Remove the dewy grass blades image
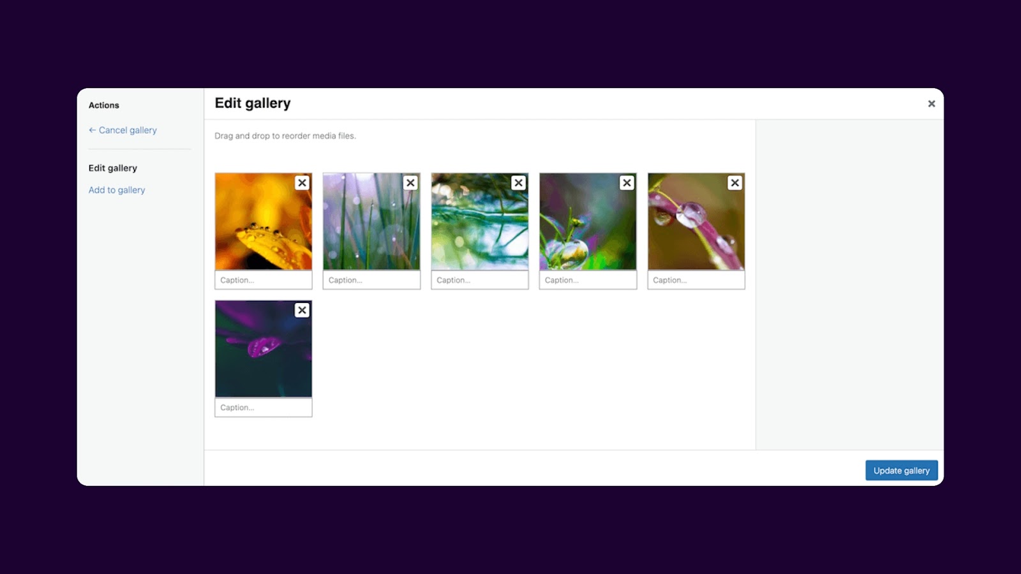 click(x=410, y=183)
